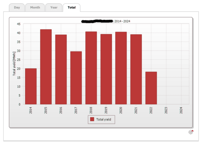This screenshot has width=201, height=144.
Task: Toggle the Total yield legend label
Action: pos(104,119)
